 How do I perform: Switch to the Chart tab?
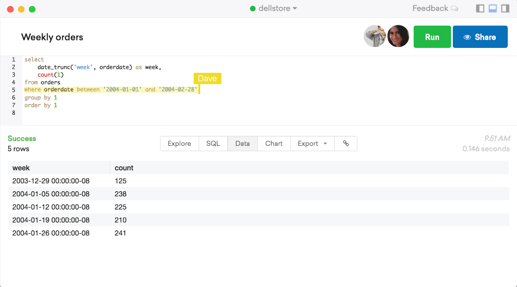click(x=274, y=143)
